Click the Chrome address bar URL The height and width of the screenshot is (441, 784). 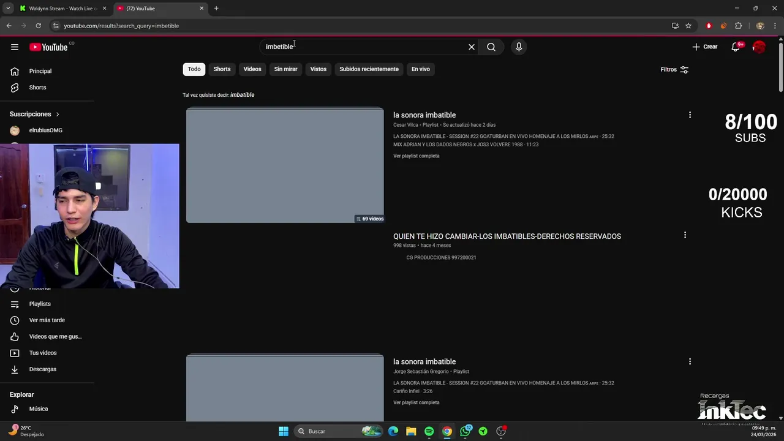[121, 26]
